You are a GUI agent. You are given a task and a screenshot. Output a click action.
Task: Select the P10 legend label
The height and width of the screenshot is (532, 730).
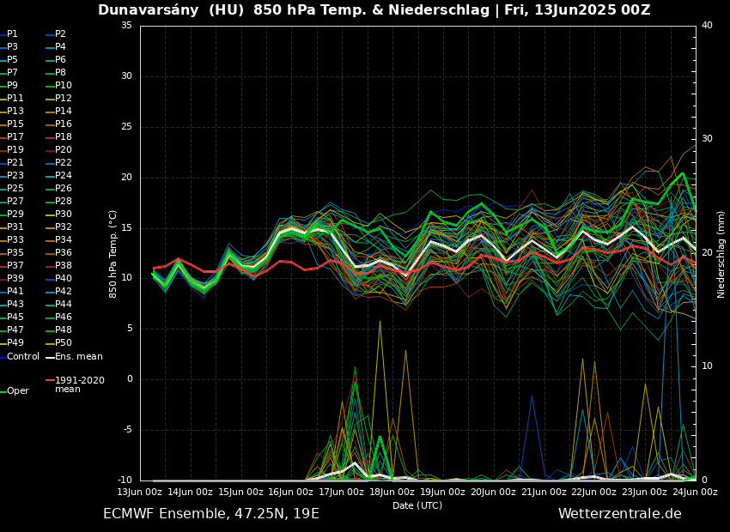click(x=63, y=86)
